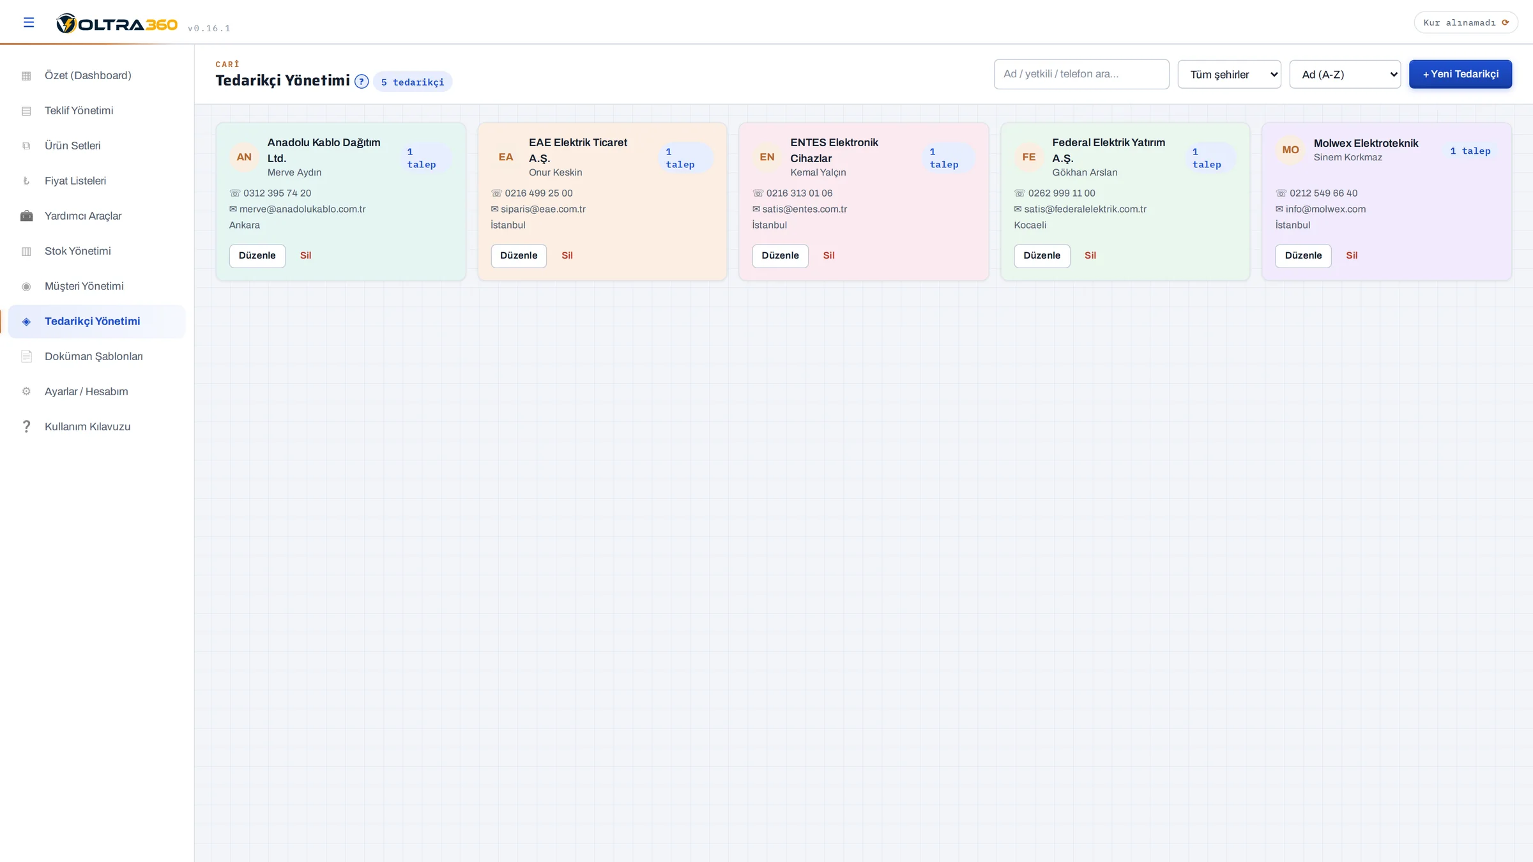1533x862 pixels.
Task: Open Teklif Yönetimi from the sidebar
Action: (96, 110)
